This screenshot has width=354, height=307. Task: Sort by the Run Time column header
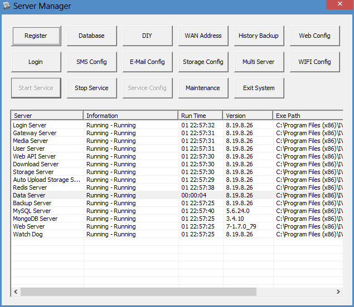pyautogui.click(x=201, y=116)
